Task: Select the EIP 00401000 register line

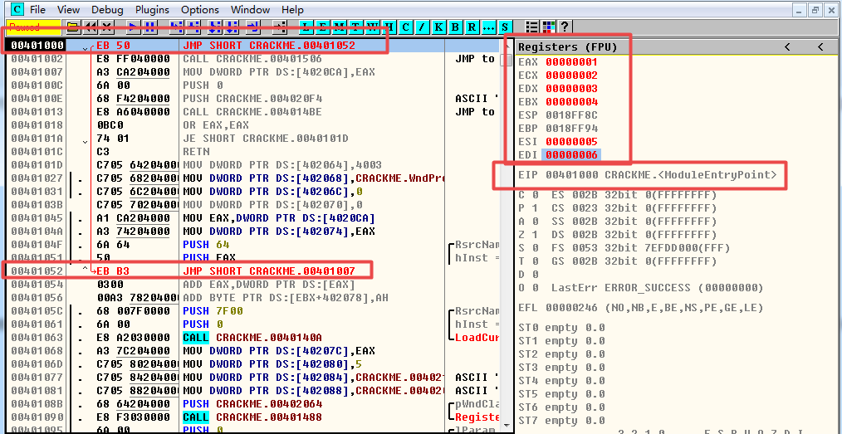Action: point(647,174)
